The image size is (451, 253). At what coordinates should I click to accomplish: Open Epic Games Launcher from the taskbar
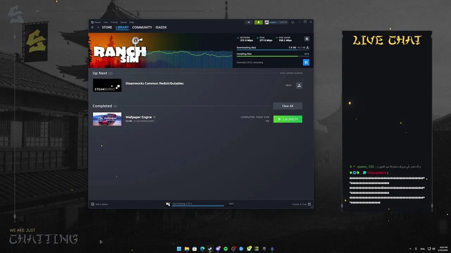(x=264, y=249)
